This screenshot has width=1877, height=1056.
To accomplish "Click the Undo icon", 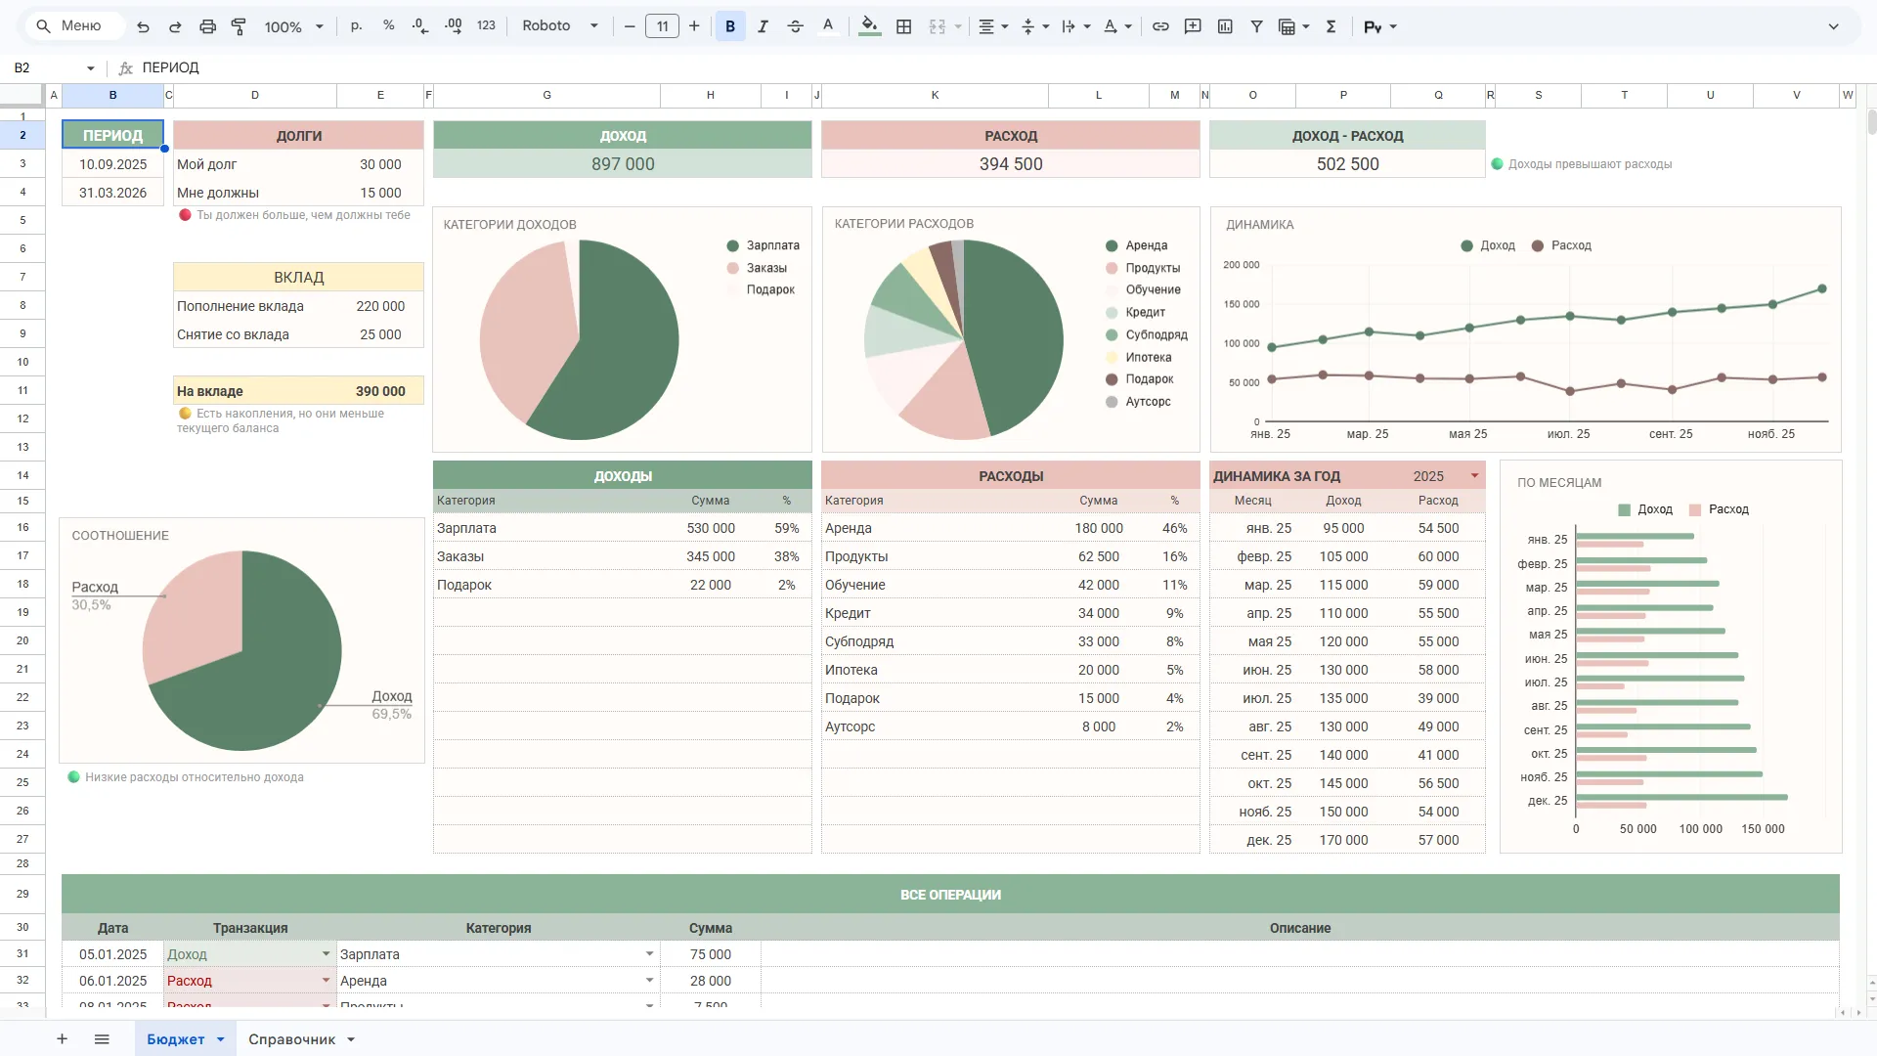I will [143, 26].
